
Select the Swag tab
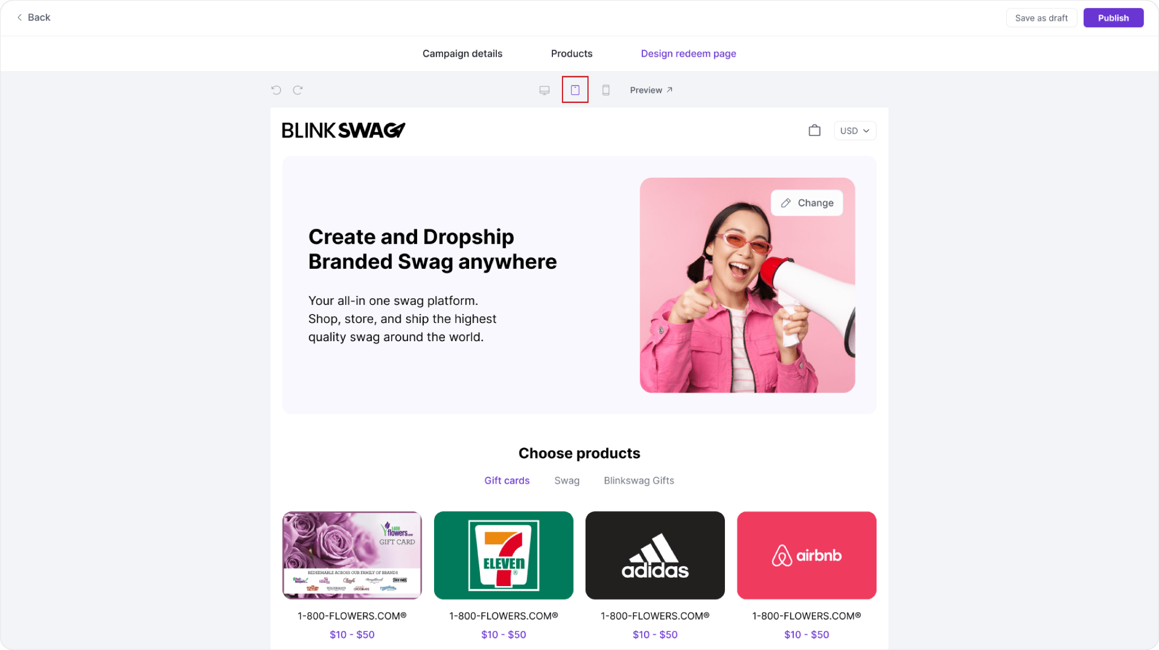click(x=566, y=480)
